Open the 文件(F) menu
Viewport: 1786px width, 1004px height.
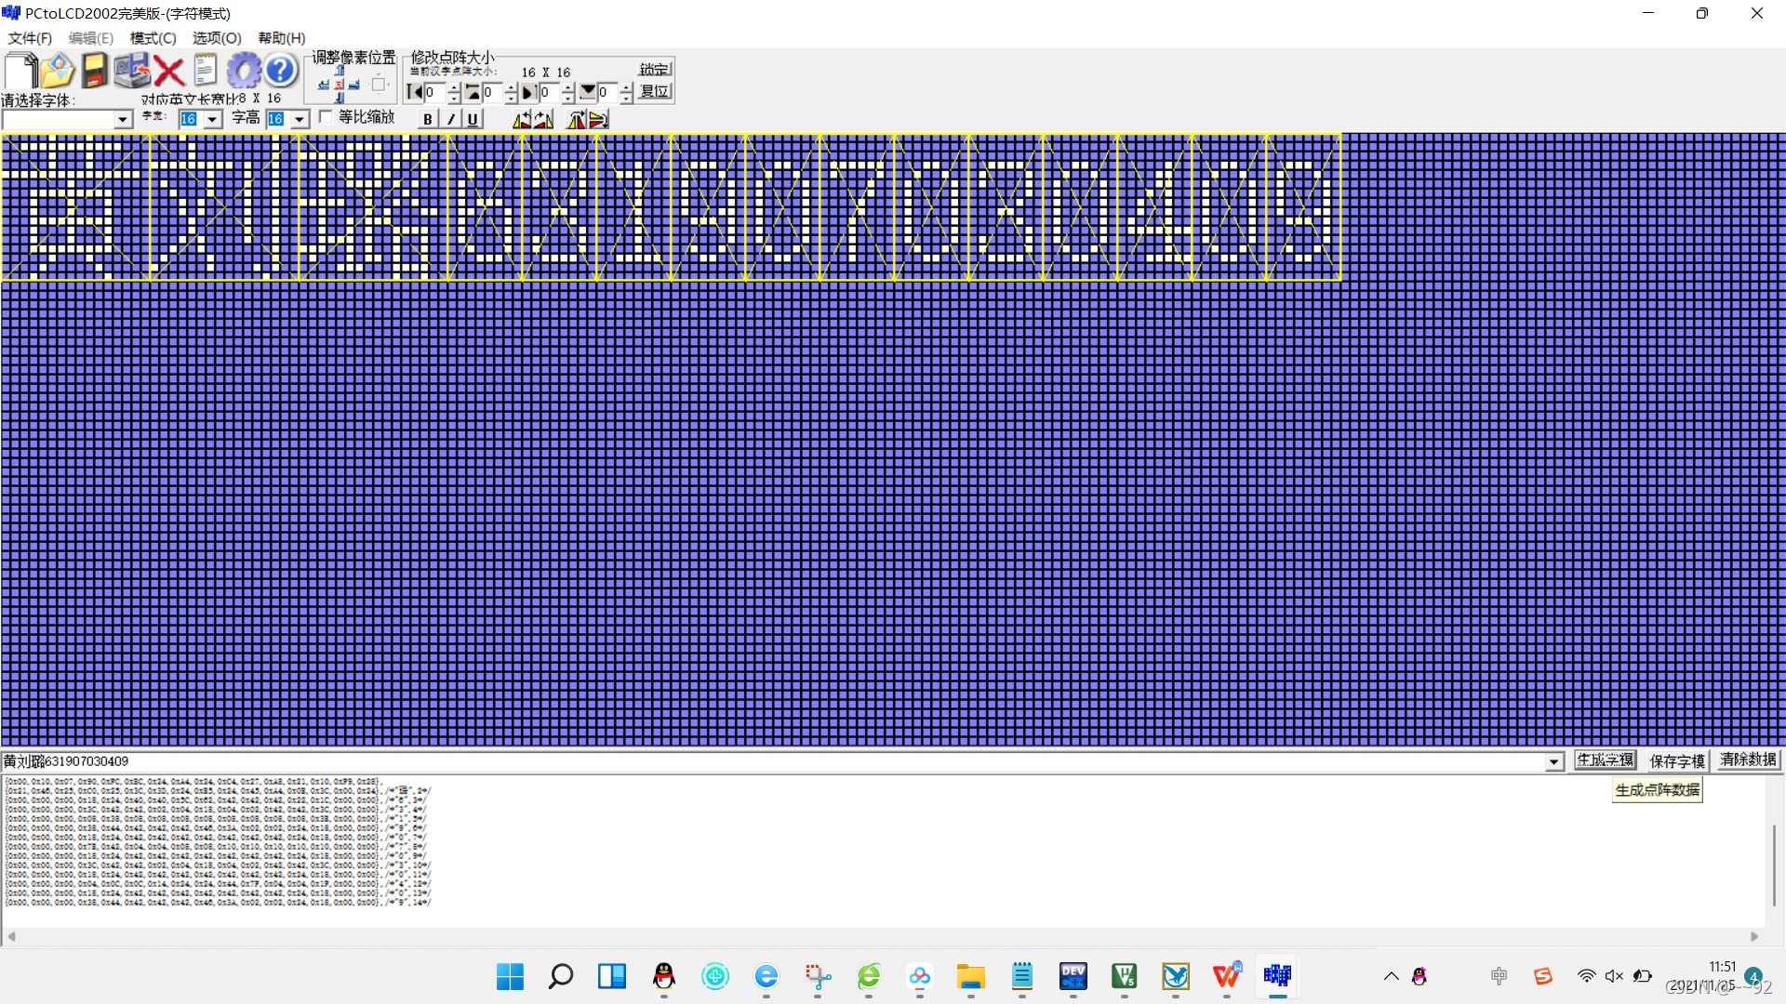[x=30, y=38]
